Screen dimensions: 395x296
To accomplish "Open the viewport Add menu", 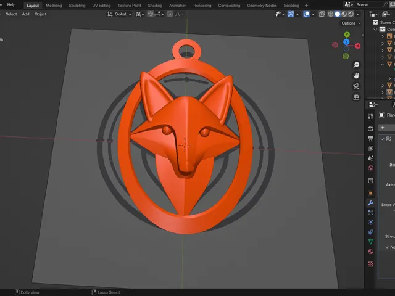I will coord(25,14).
